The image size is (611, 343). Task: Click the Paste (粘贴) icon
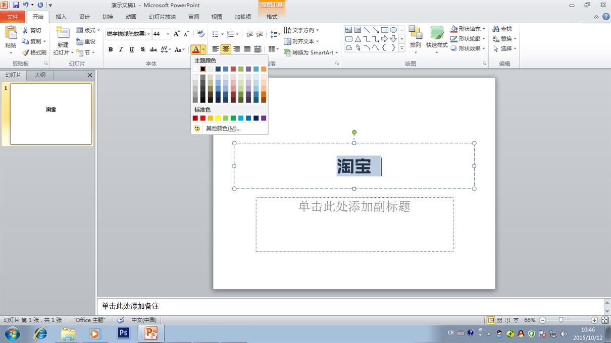11,34
